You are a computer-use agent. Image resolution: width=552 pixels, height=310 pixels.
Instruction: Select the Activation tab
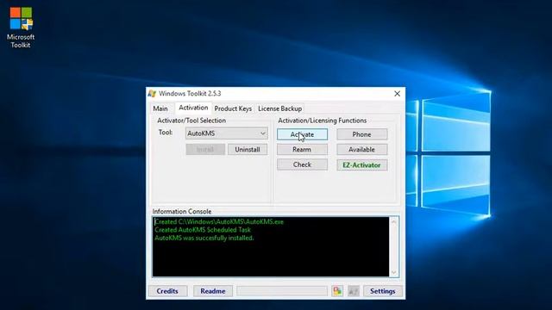pos(193,108)
